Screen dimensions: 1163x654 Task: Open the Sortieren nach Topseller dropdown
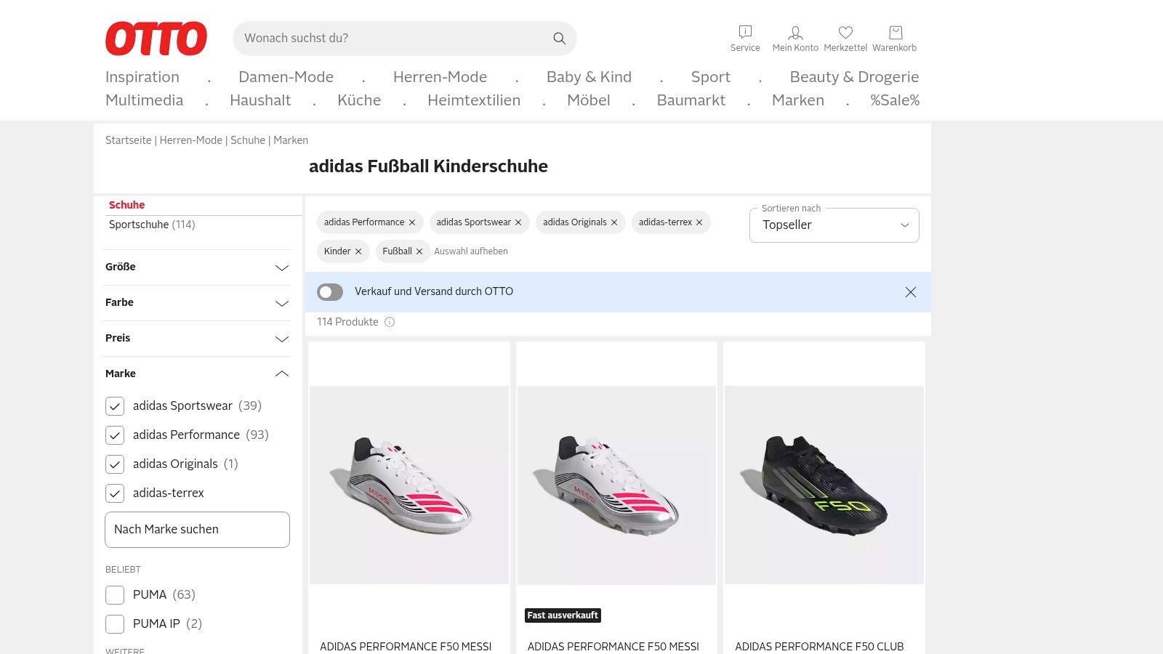(x=834, y=225)
